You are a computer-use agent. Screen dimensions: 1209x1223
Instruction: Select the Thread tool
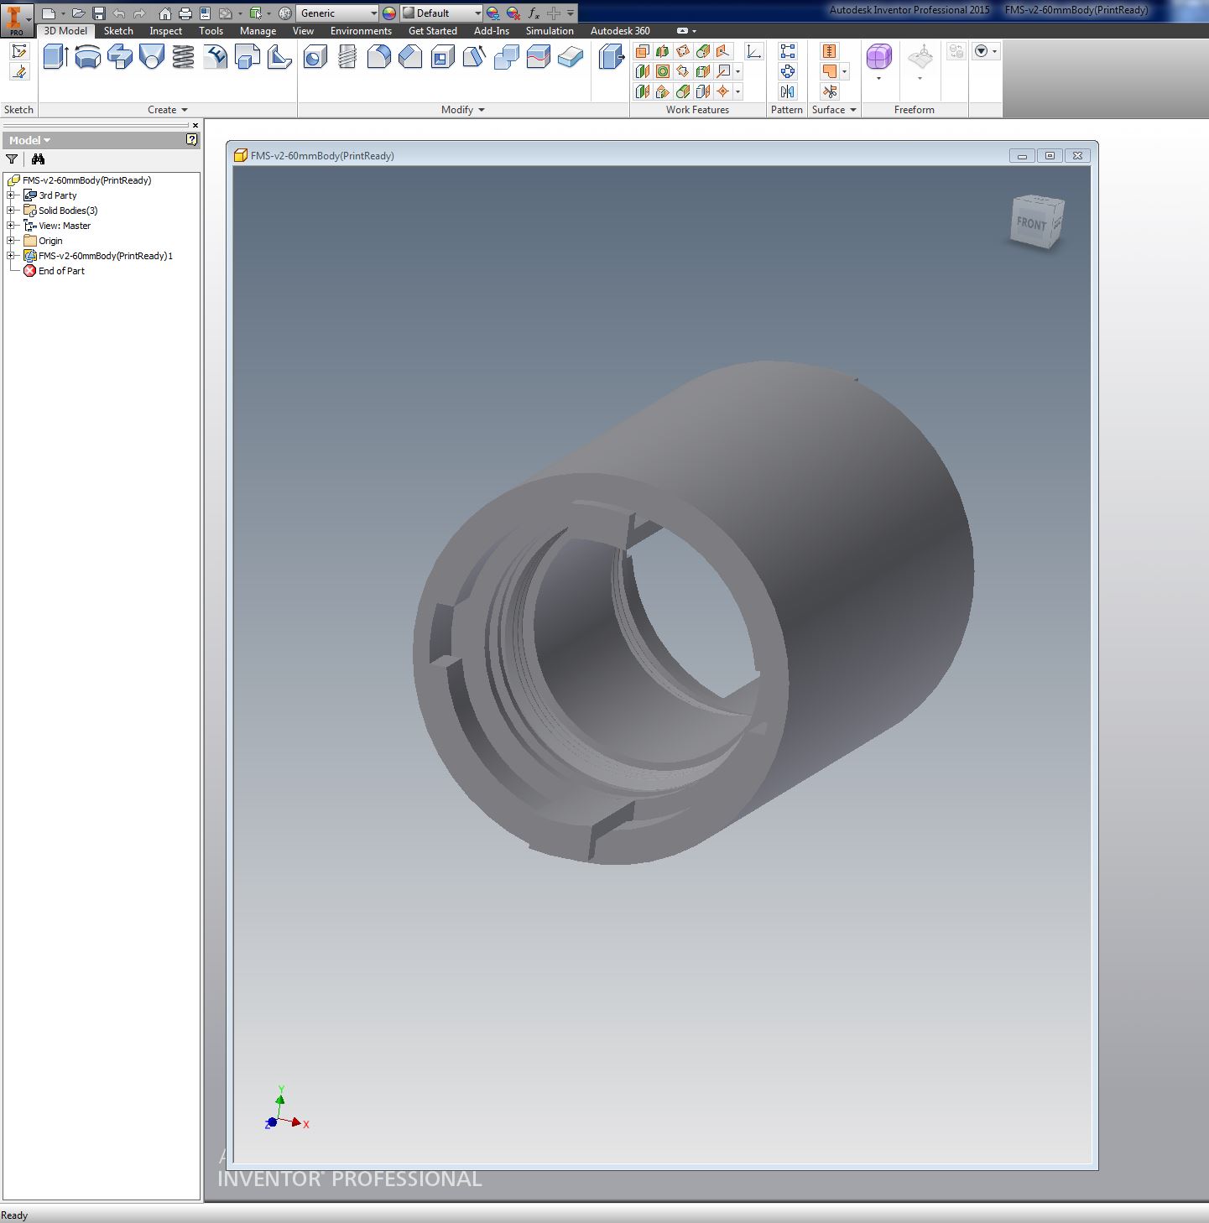pos(347,57)
